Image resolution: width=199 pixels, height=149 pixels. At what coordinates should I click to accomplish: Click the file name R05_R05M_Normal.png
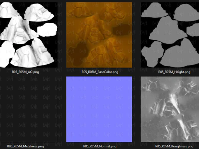coord(99,146)
